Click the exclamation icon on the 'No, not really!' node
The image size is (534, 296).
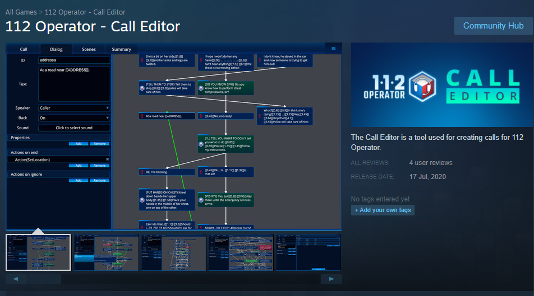[201, 116]
